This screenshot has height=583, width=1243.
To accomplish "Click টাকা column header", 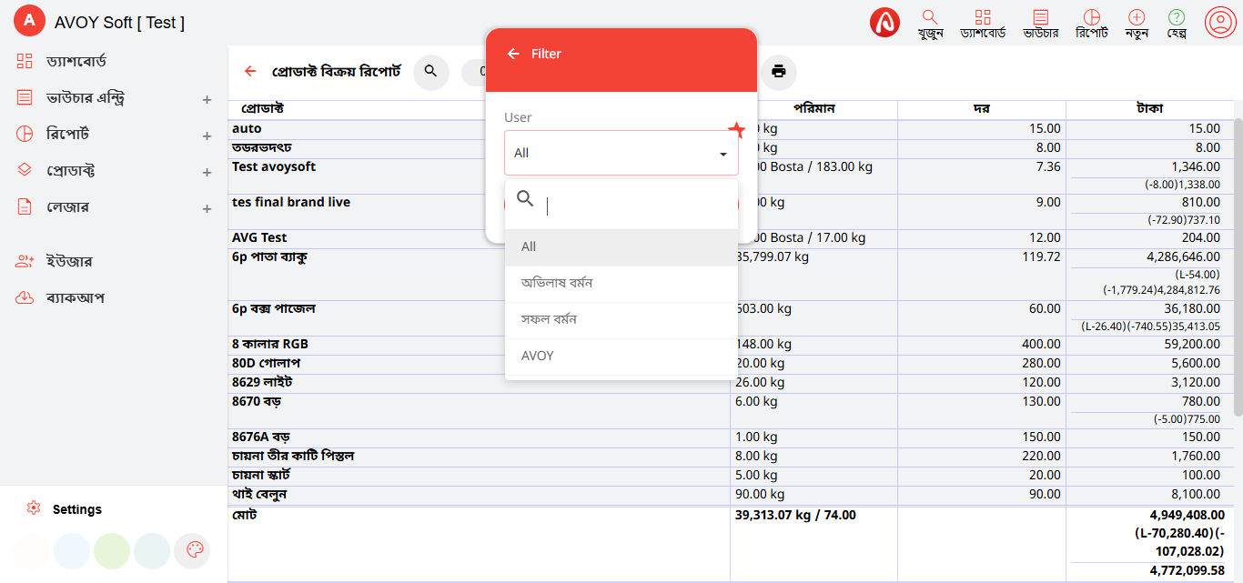I will click(1149, 109).
